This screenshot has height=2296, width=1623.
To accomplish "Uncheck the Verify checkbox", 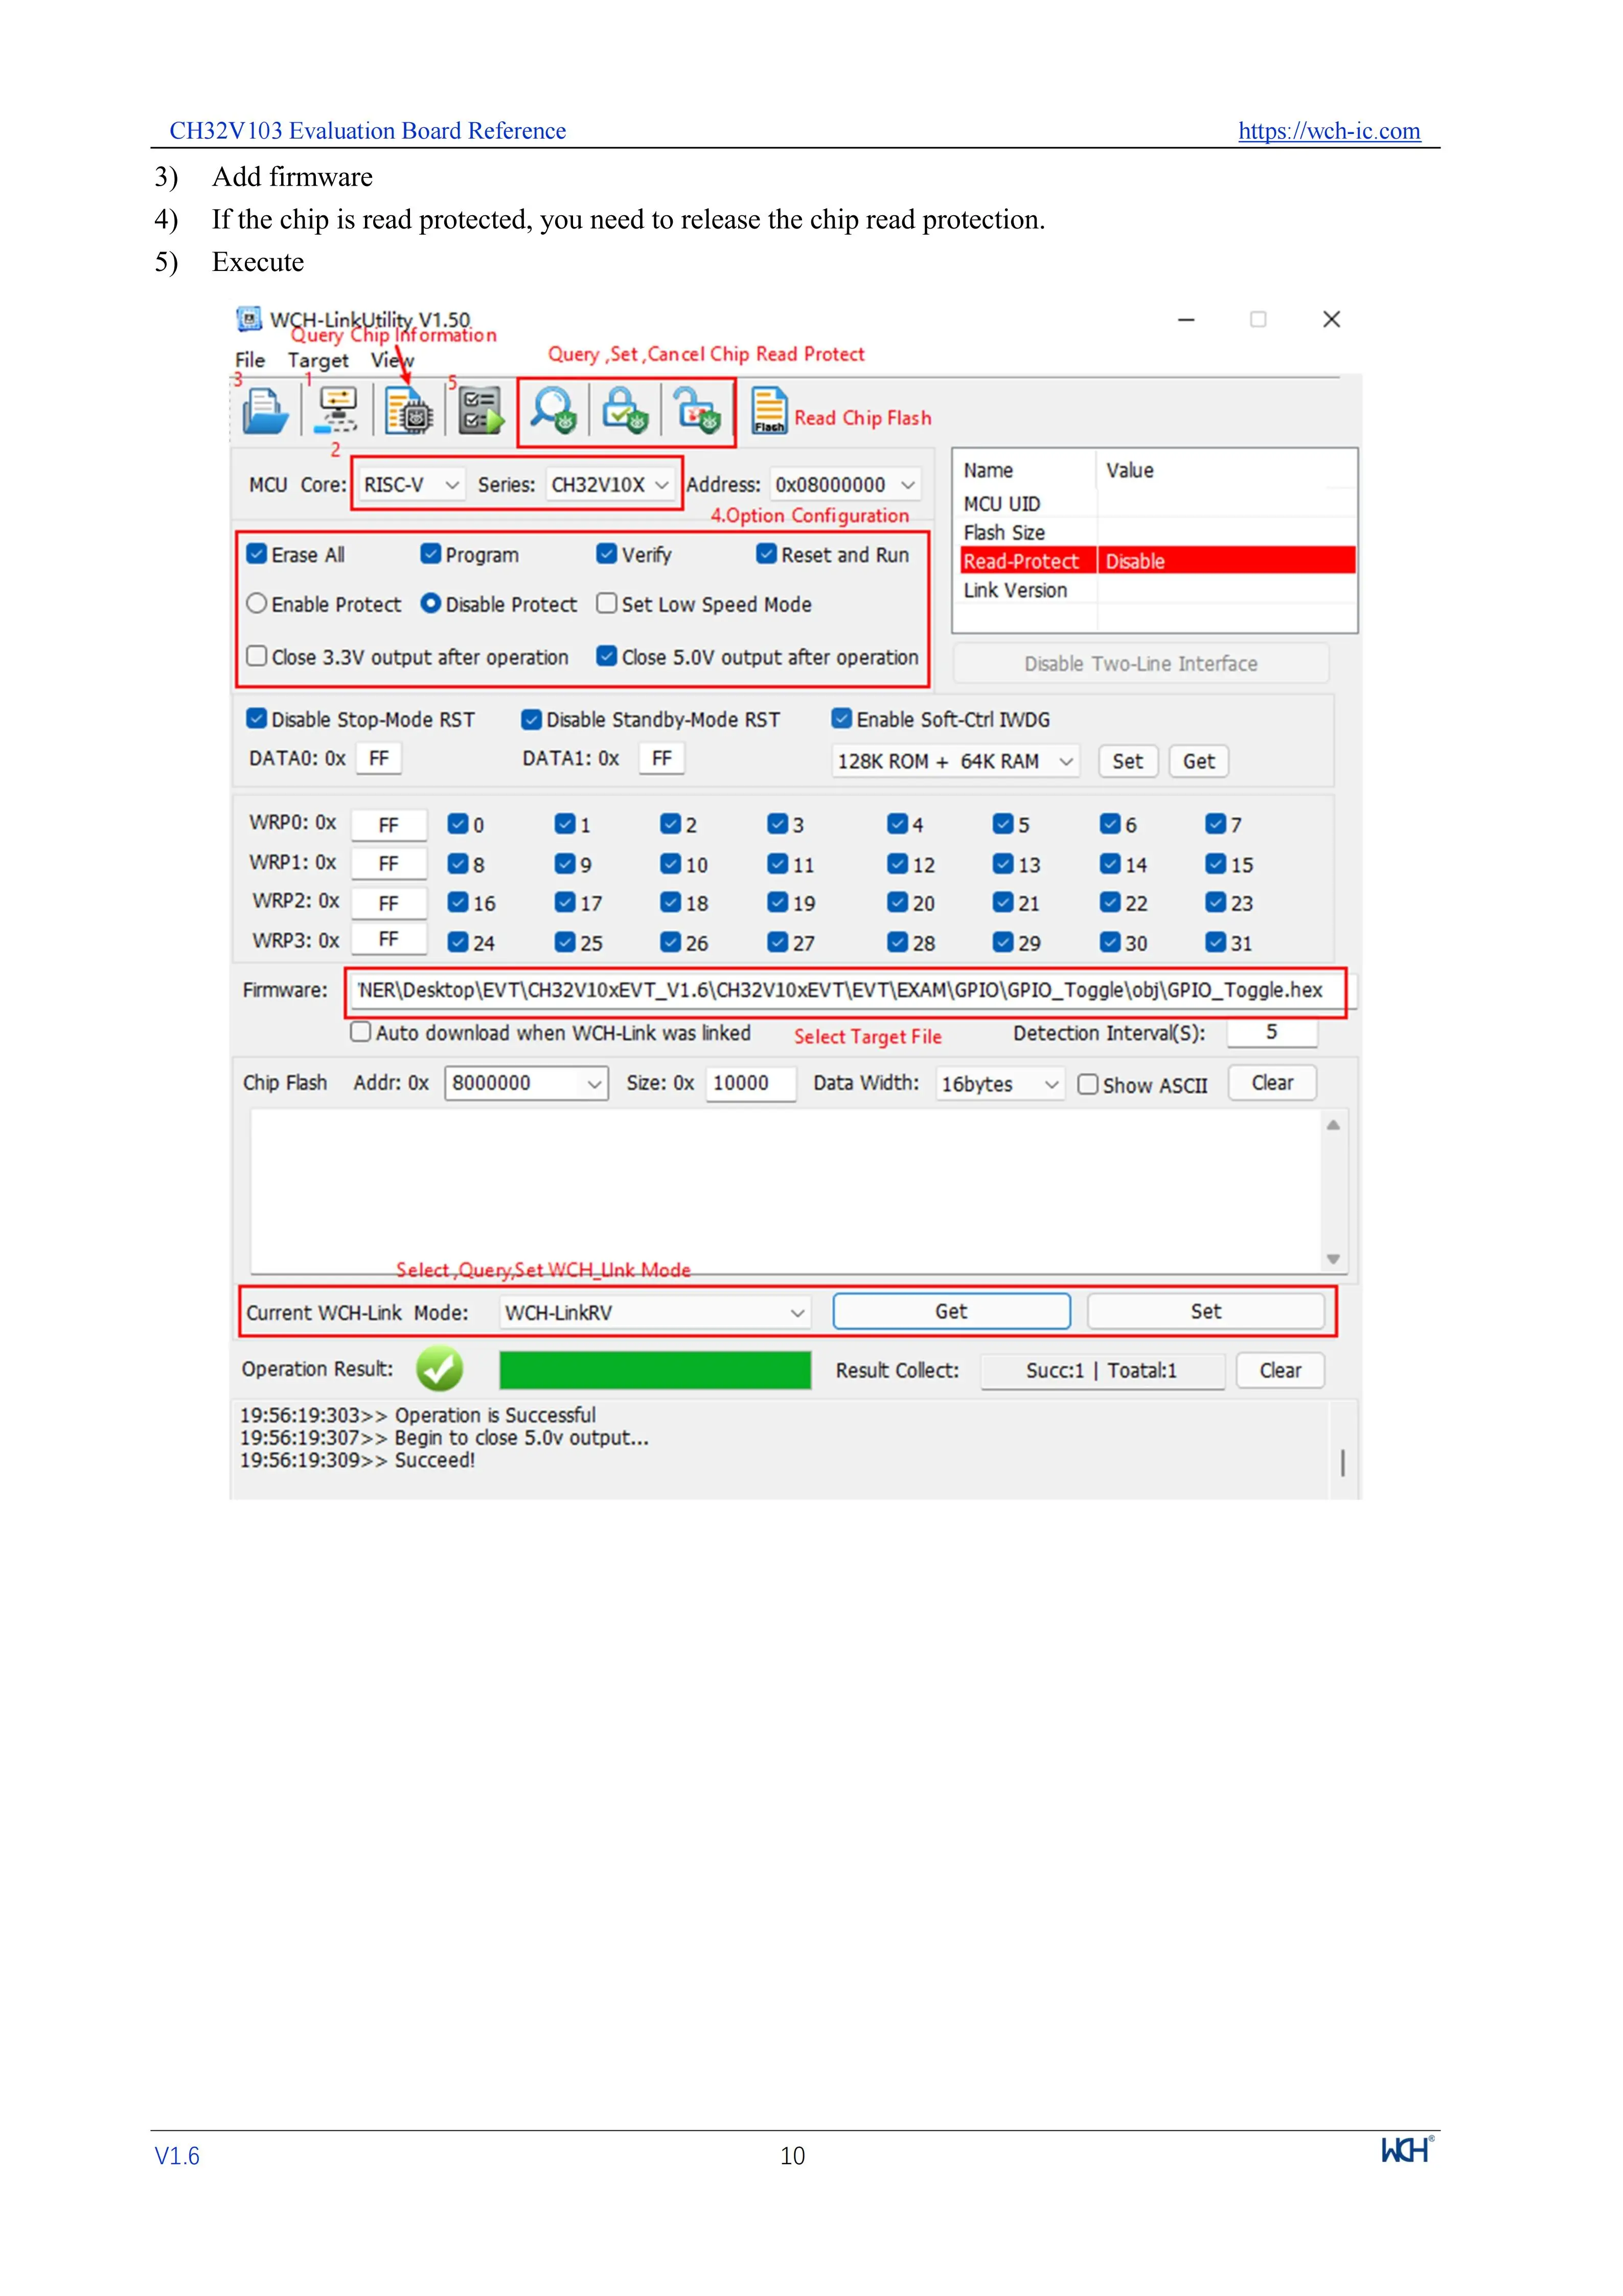I will (x=607, y=554).
